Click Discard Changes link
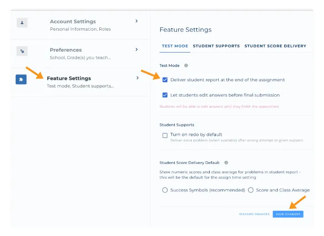The image size is (324, 236). (x=254, y=214)
